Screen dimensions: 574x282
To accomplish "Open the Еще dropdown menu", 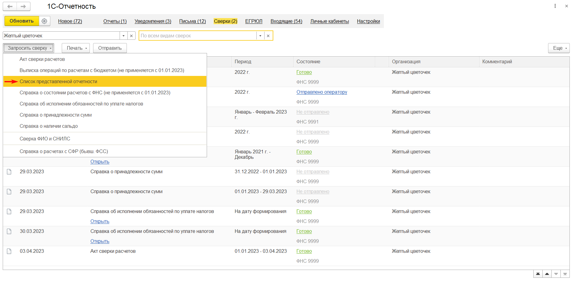I will tap(559, 48).
